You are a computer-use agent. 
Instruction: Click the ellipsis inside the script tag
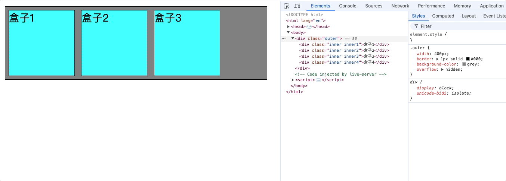point(318,80)
